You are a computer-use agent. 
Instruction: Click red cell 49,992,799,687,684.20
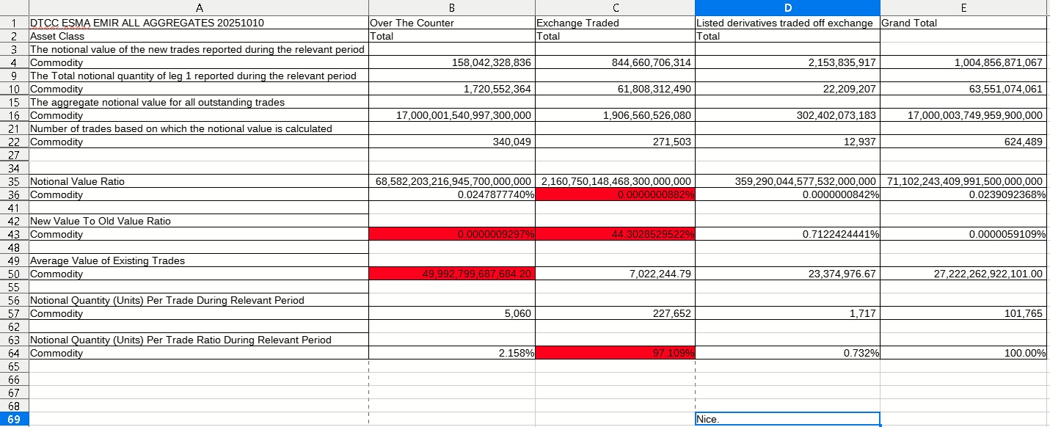click(x=452, y=274)
